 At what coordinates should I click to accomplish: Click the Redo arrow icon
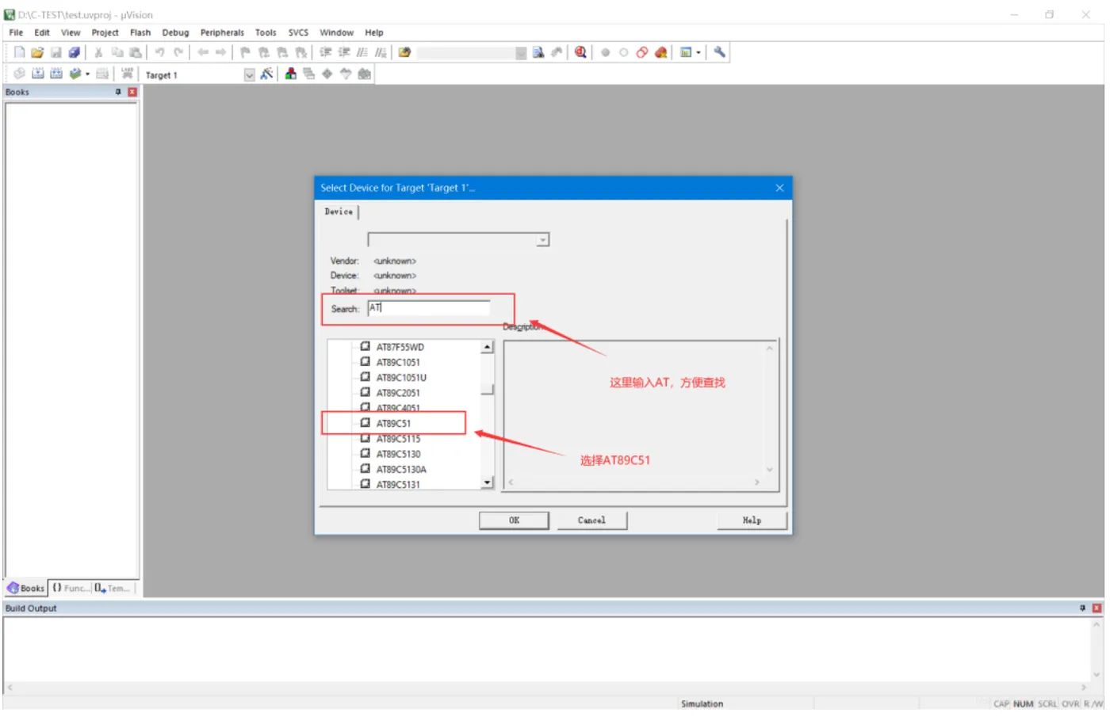point(178,52)
